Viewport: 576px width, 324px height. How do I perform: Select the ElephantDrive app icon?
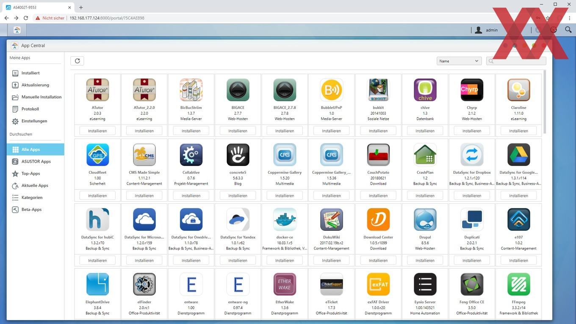97,284
